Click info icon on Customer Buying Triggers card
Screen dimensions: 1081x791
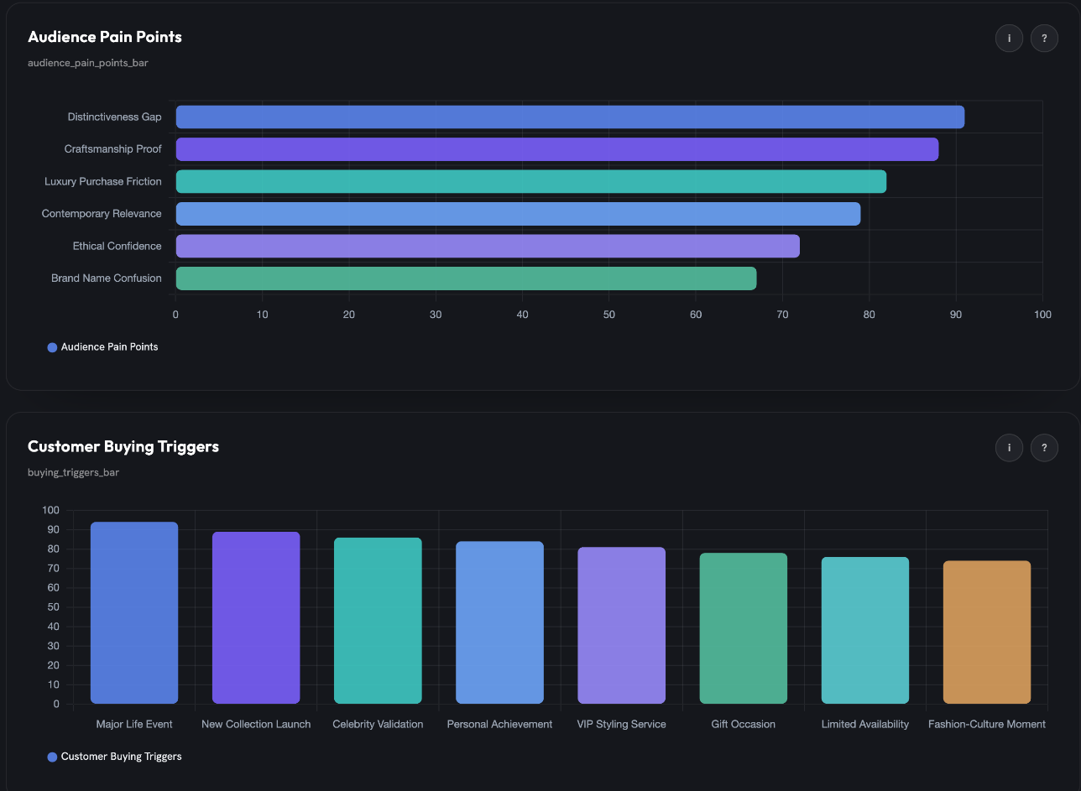[x=1009, y=448]
